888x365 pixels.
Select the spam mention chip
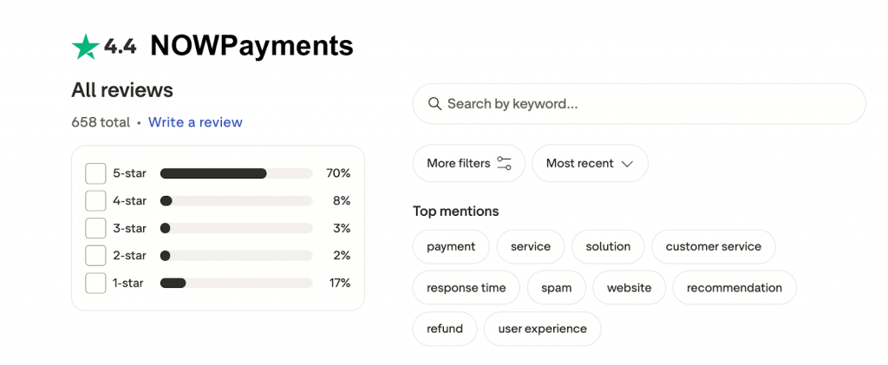point(556,288)
